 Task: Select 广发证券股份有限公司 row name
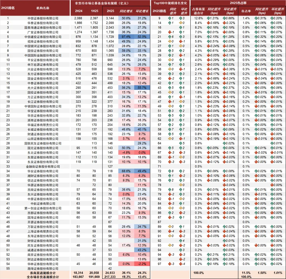coord(43,32)
